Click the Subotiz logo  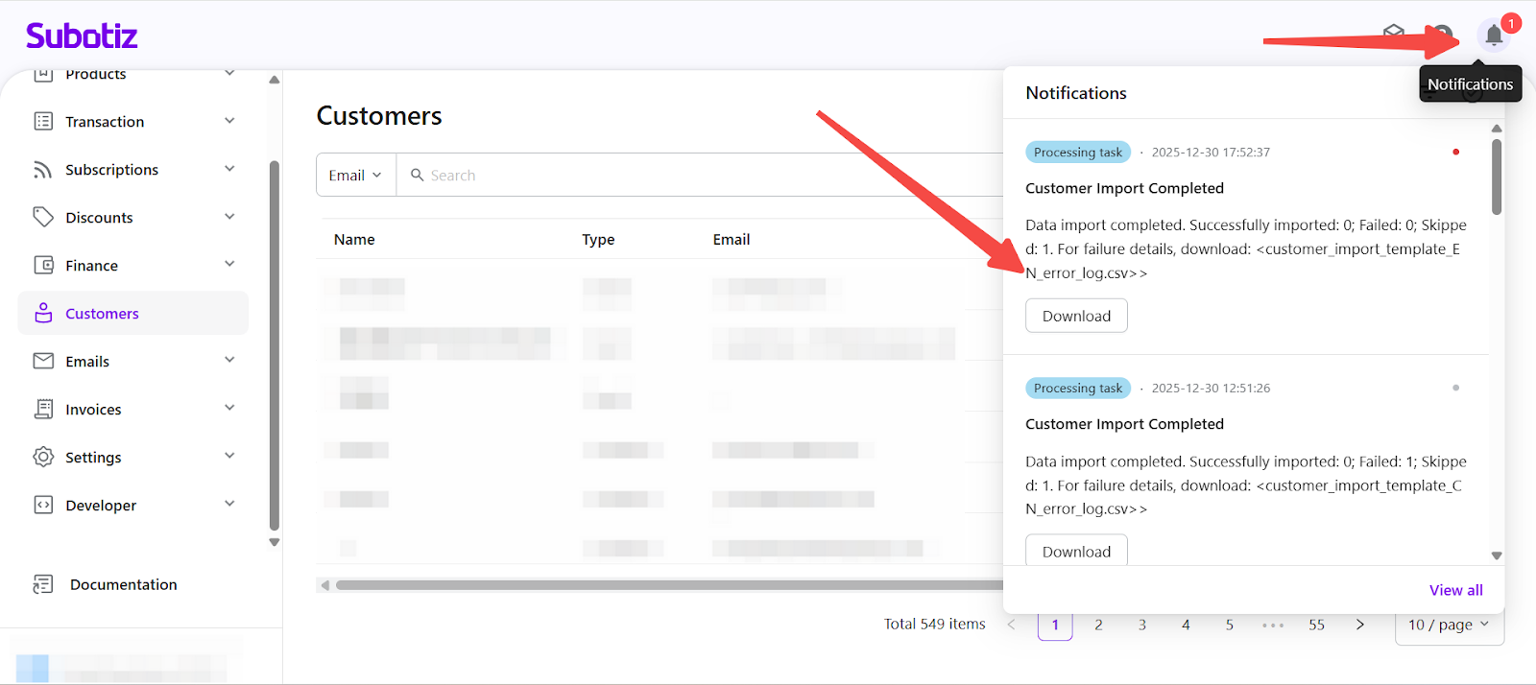[x=82, y=36]
